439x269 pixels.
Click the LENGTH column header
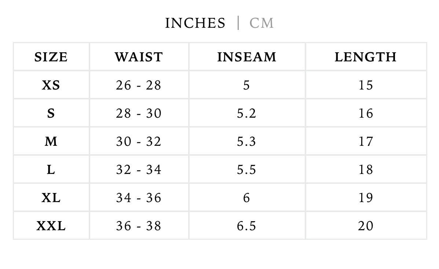pos(365,57)
